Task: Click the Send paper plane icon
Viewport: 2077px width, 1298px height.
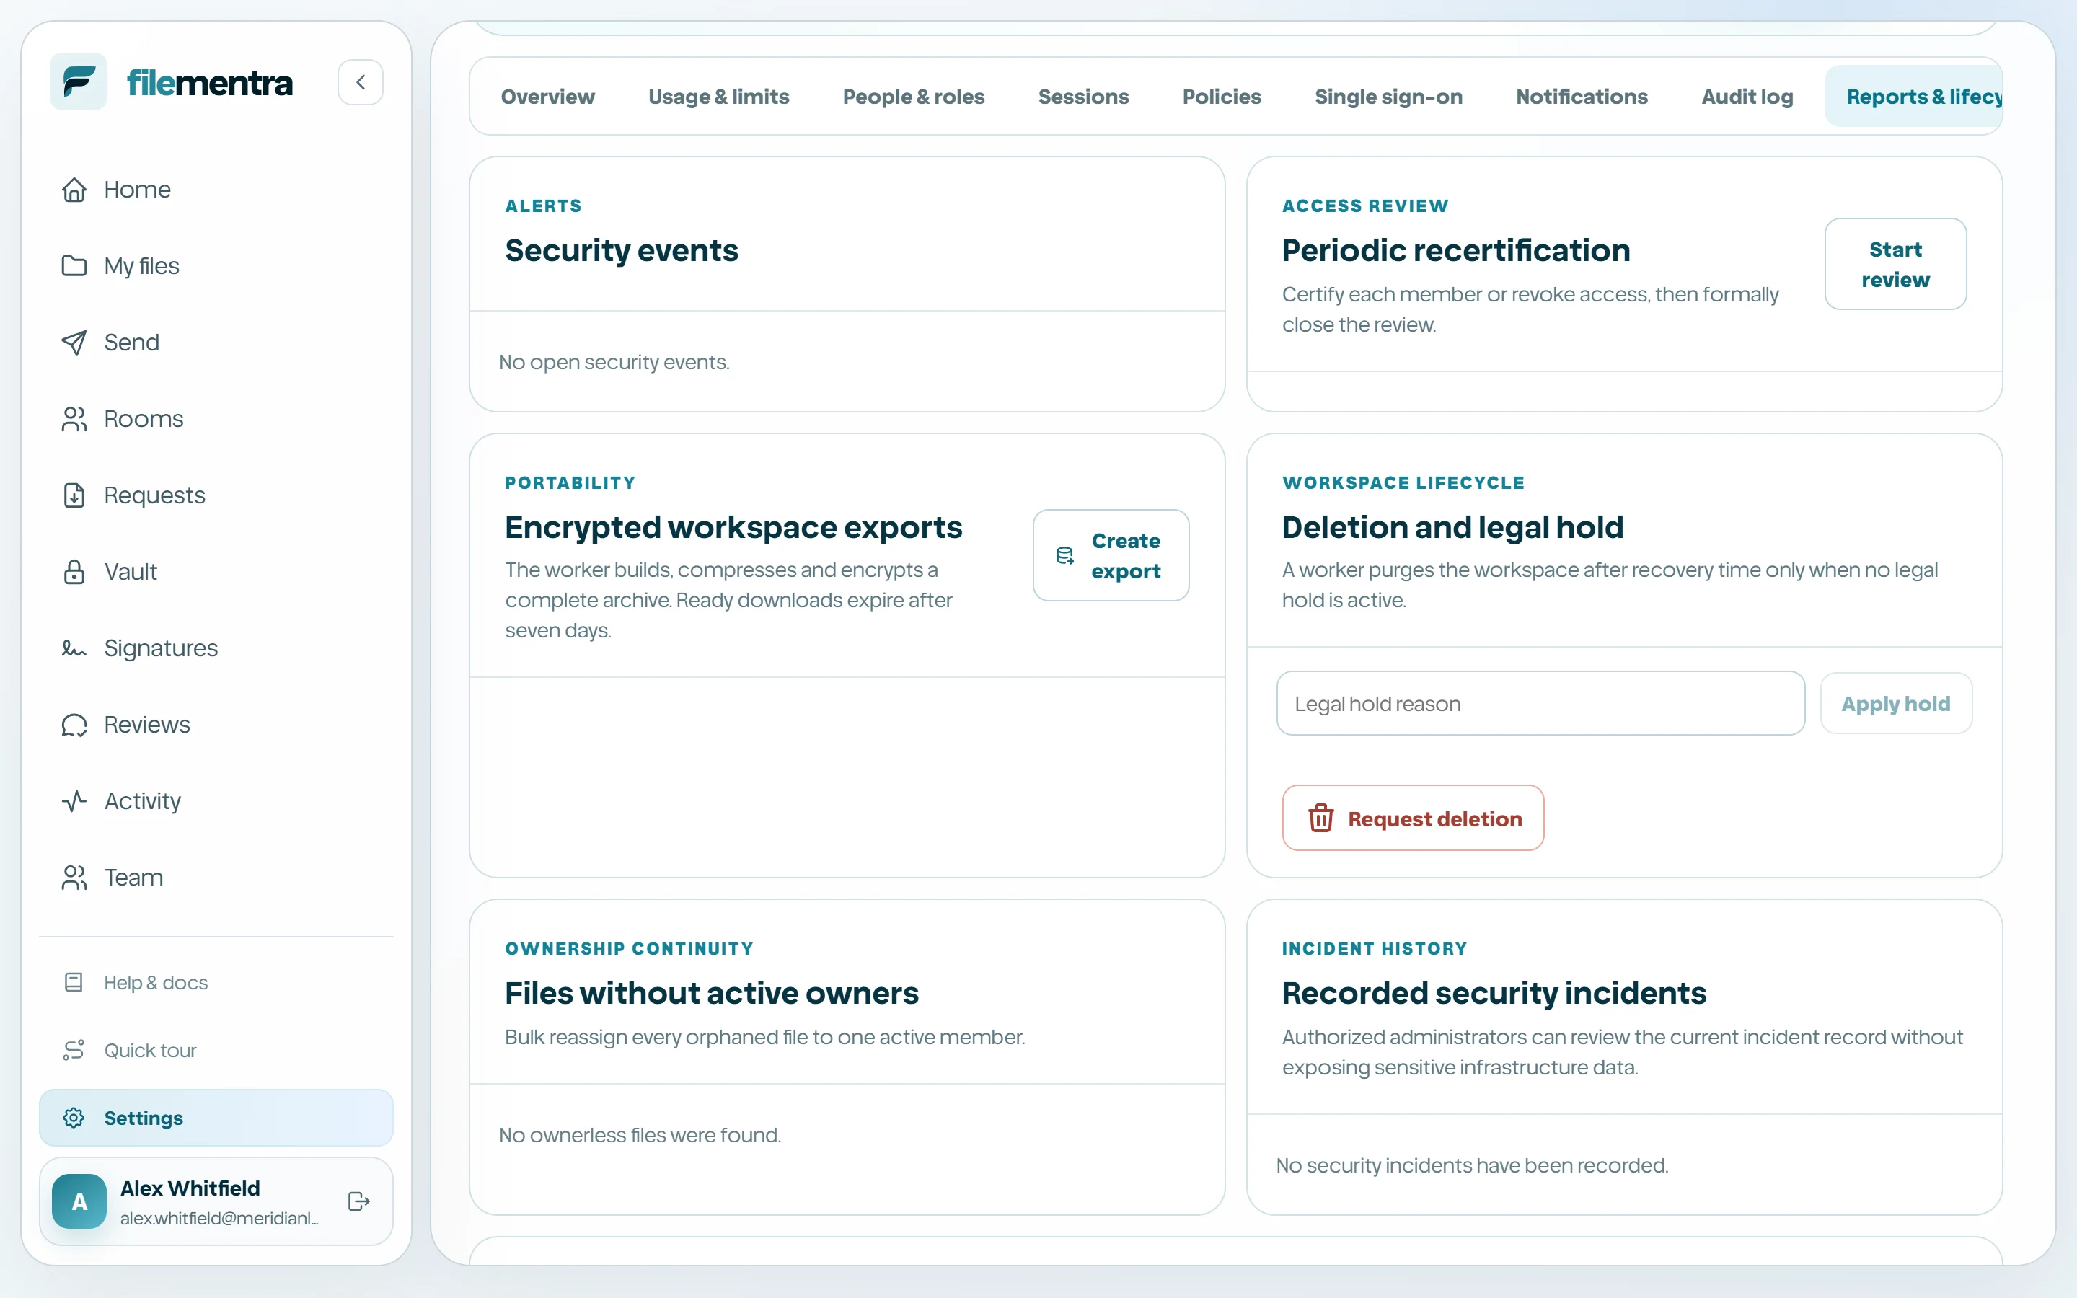Action: point(74,343)
